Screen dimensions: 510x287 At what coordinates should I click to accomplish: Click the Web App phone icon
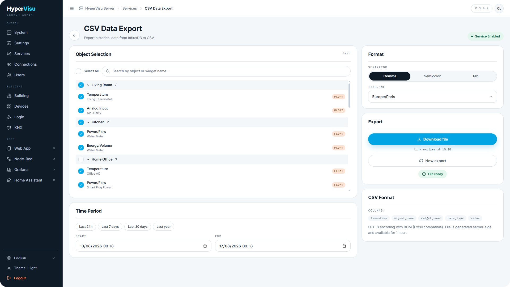[9, 148]
